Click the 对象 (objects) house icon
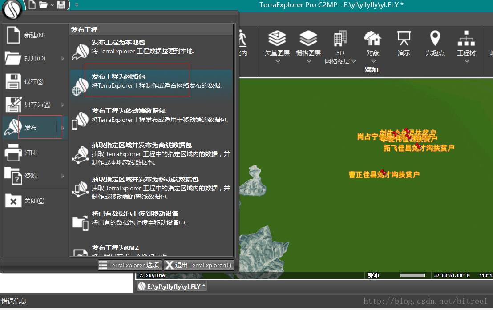Viewport: 493px width, 310px height. click(x=372, y=39)
